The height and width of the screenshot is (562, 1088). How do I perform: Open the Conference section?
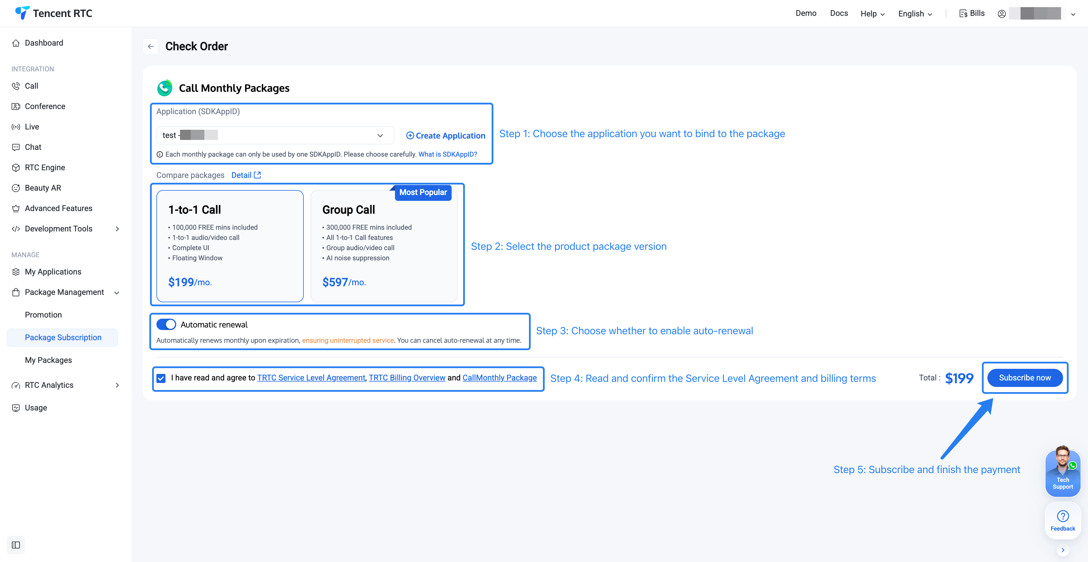click(45, 106)
